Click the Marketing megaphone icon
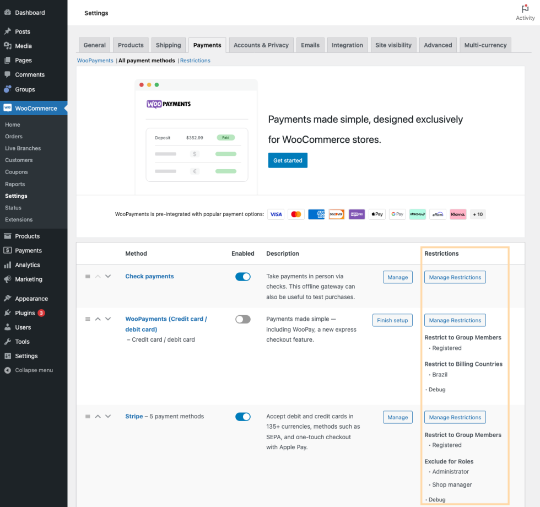540x507 pixels. (8, 279)
